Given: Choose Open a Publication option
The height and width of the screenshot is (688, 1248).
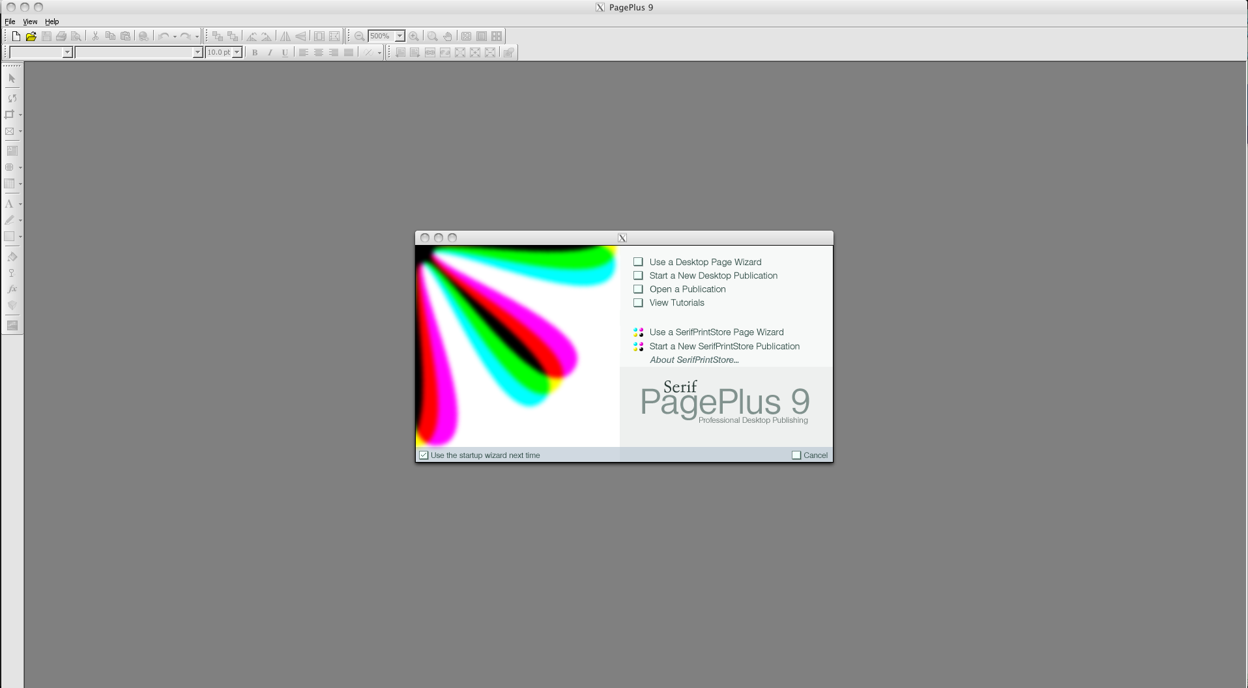Looking at the screenshot, I should point(680,289).
